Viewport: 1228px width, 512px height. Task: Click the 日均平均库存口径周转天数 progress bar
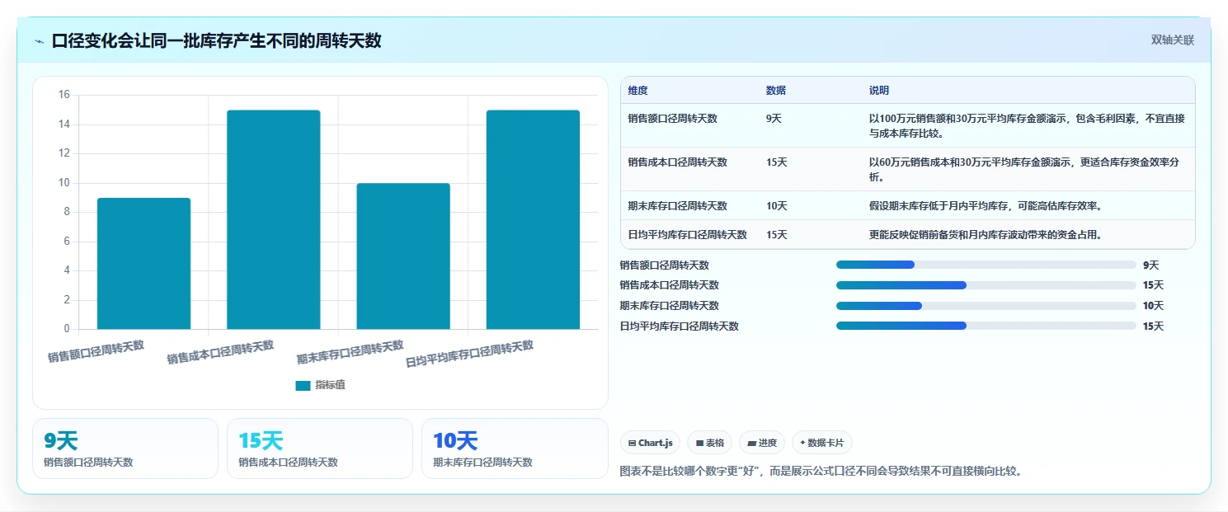986,326
